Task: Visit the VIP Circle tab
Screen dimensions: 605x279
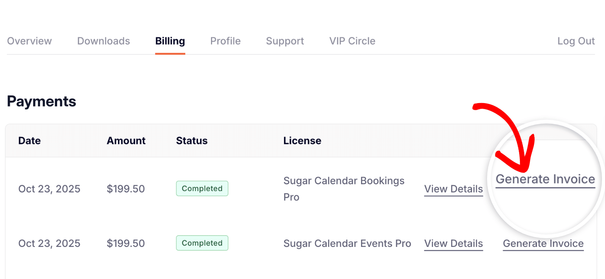Action: [x=352, y=41]
